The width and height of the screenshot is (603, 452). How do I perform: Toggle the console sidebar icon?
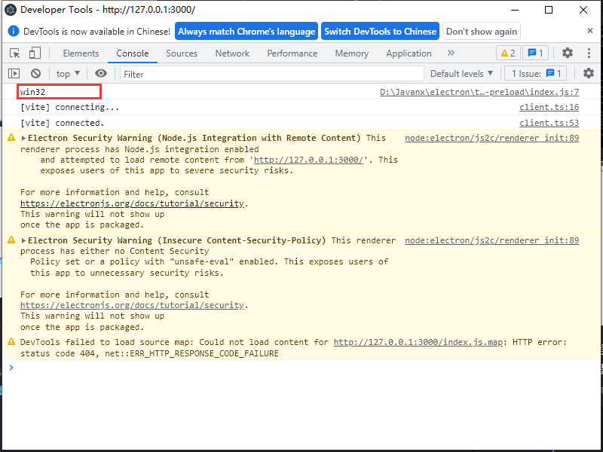click(14, 73)
